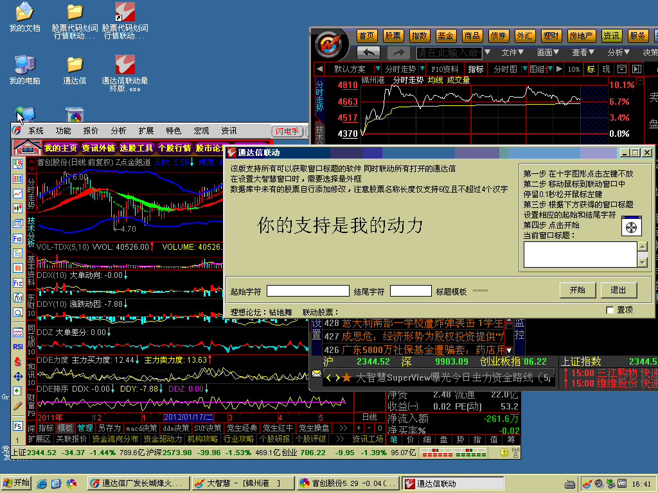658x493 pixels.
Task: Toggle the 现 button in the 大智慧 toolbar
Action: pos(606,69)
